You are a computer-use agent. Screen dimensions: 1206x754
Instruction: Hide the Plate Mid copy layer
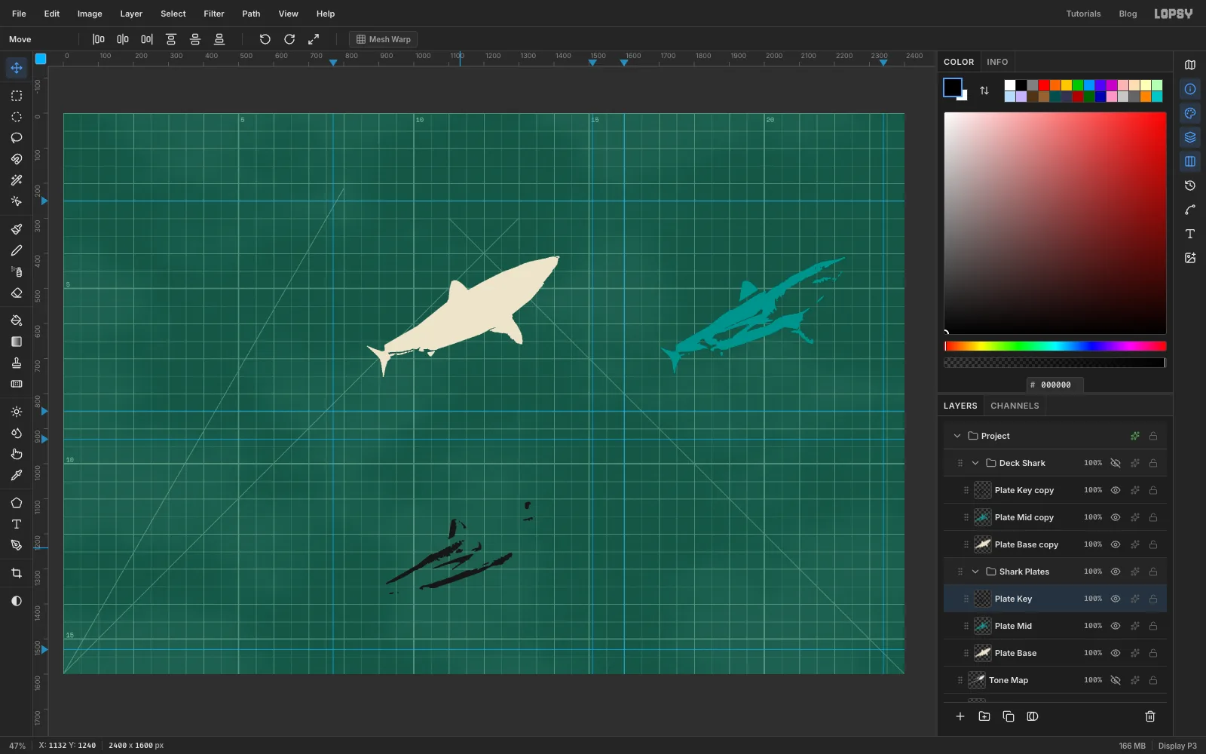tap(1116, 517)
